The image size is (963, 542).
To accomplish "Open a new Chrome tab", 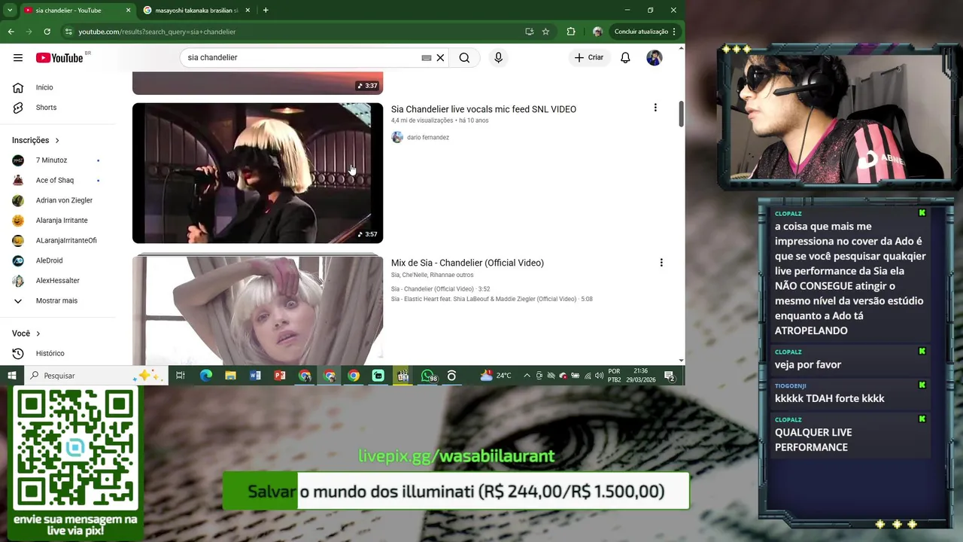I will (266, 10).
